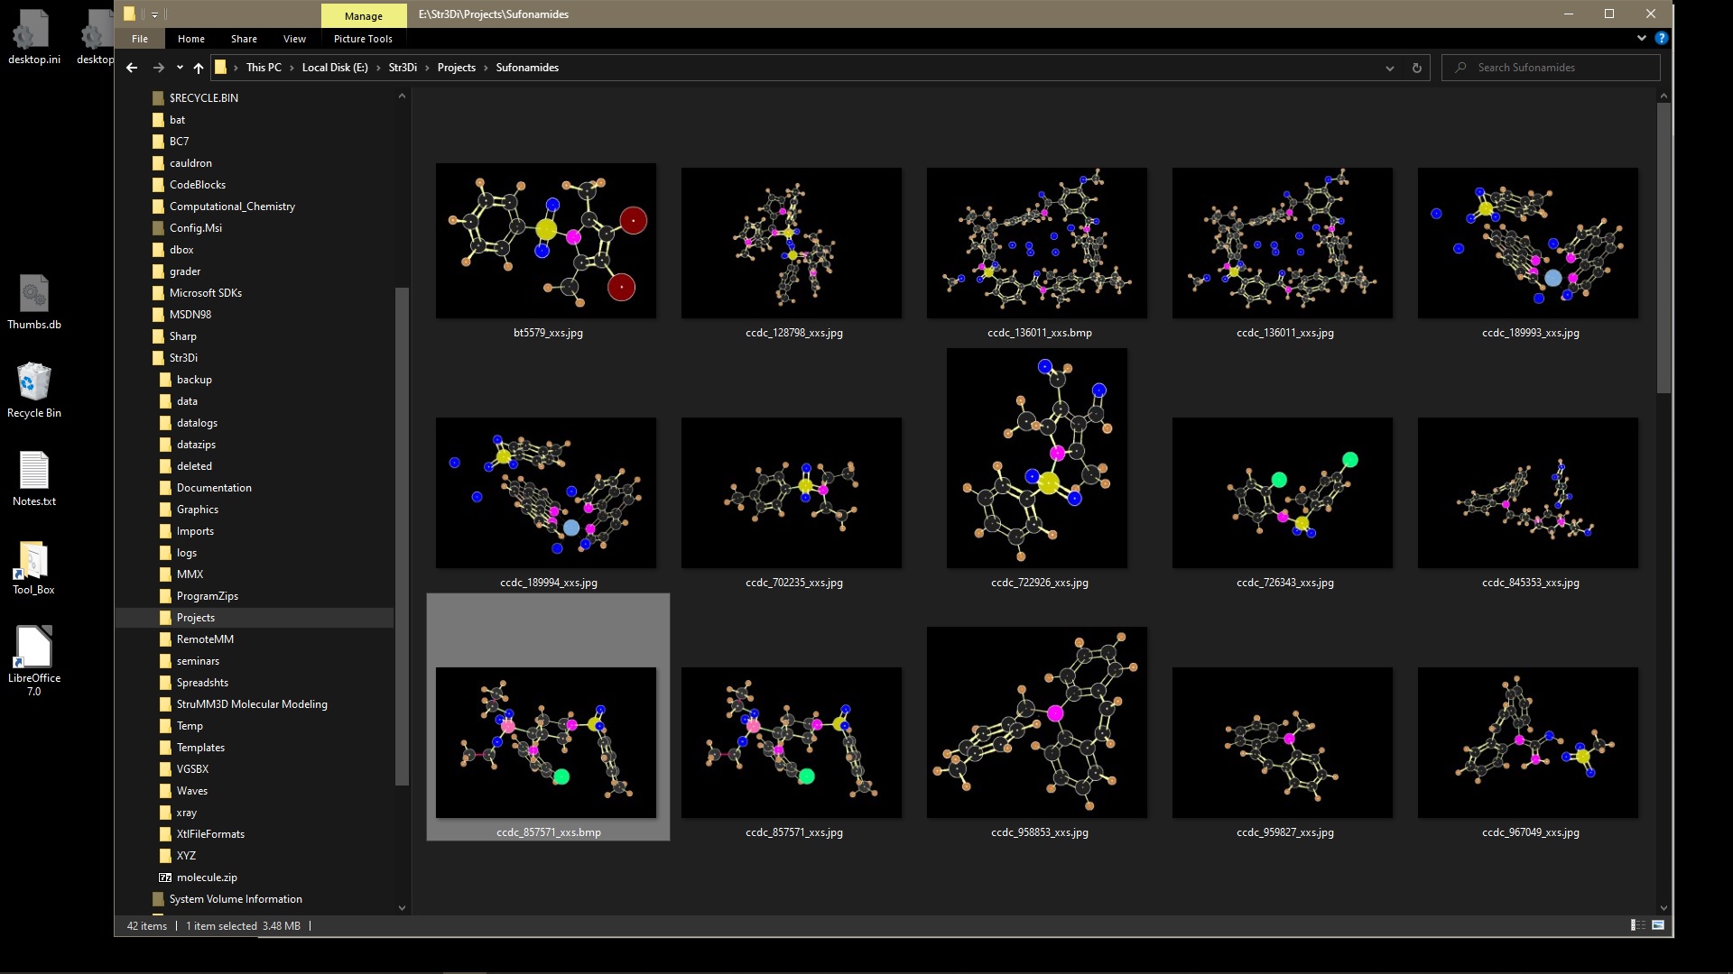This screenshot has height=974, width=1733.
Task: Open the recent locations dropdown arrow
Action: [180, 68]
